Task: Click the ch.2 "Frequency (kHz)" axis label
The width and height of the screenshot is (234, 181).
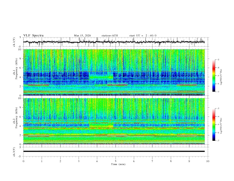Action: click(17, 118)
